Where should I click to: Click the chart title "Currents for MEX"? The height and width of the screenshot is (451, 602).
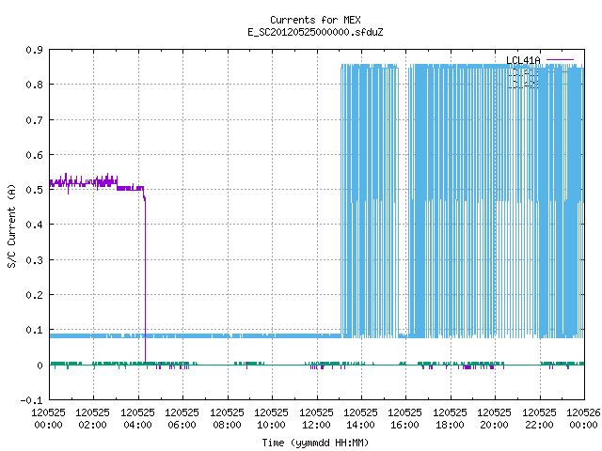[315, 20]
